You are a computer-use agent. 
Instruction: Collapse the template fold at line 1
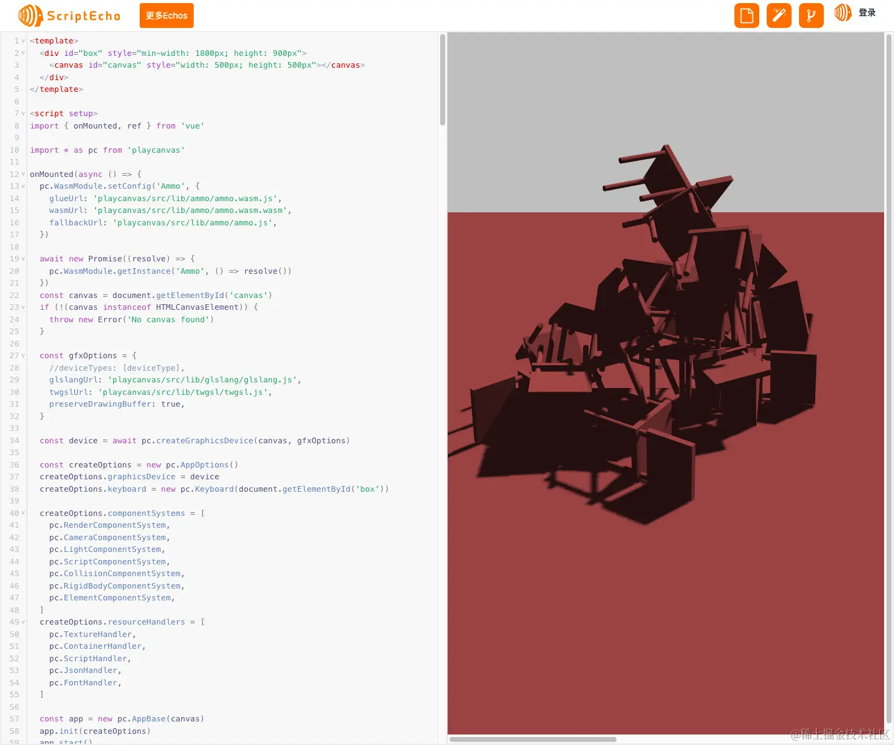(23, 41)
